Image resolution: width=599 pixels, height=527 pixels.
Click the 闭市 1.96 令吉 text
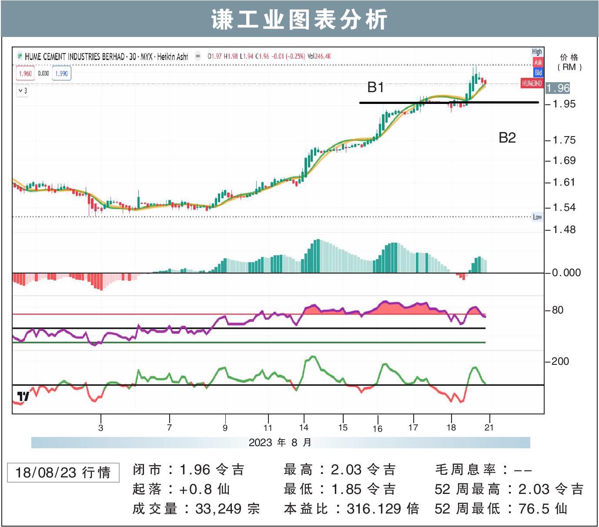point(189,470)
